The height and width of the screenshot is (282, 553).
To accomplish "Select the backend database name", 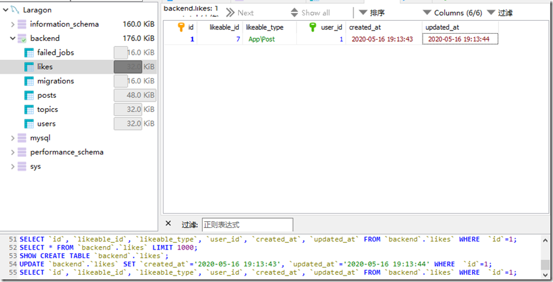I will click(x=45, y=38).
